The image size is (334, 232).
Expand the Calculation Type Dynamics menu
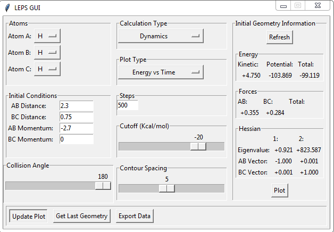point(161,36)
